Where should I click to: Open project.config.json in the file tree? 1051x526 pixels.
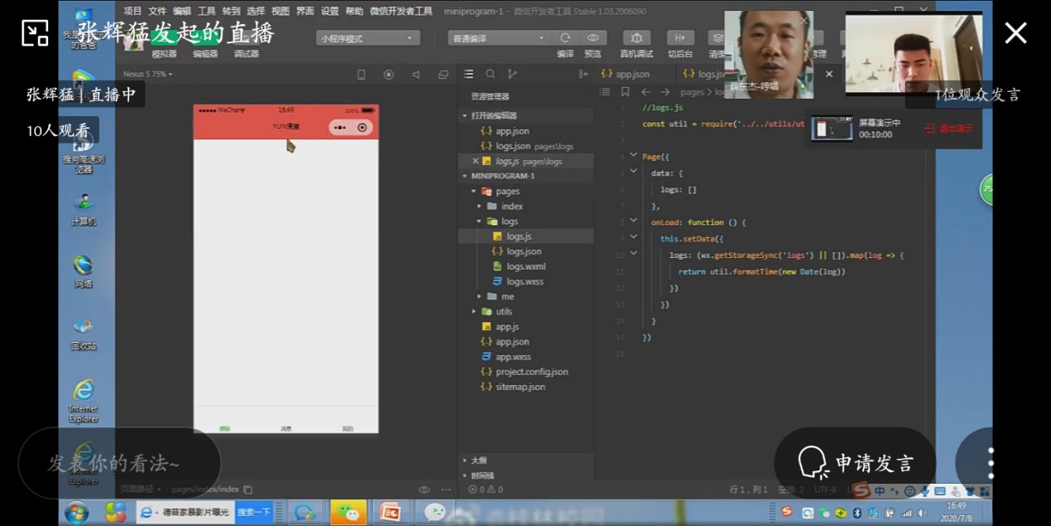coord(532,372)
